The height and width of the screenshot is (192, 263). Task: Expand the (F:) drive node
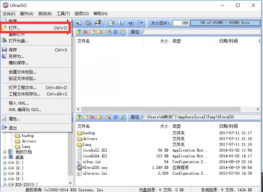click(x=5, y=179)
